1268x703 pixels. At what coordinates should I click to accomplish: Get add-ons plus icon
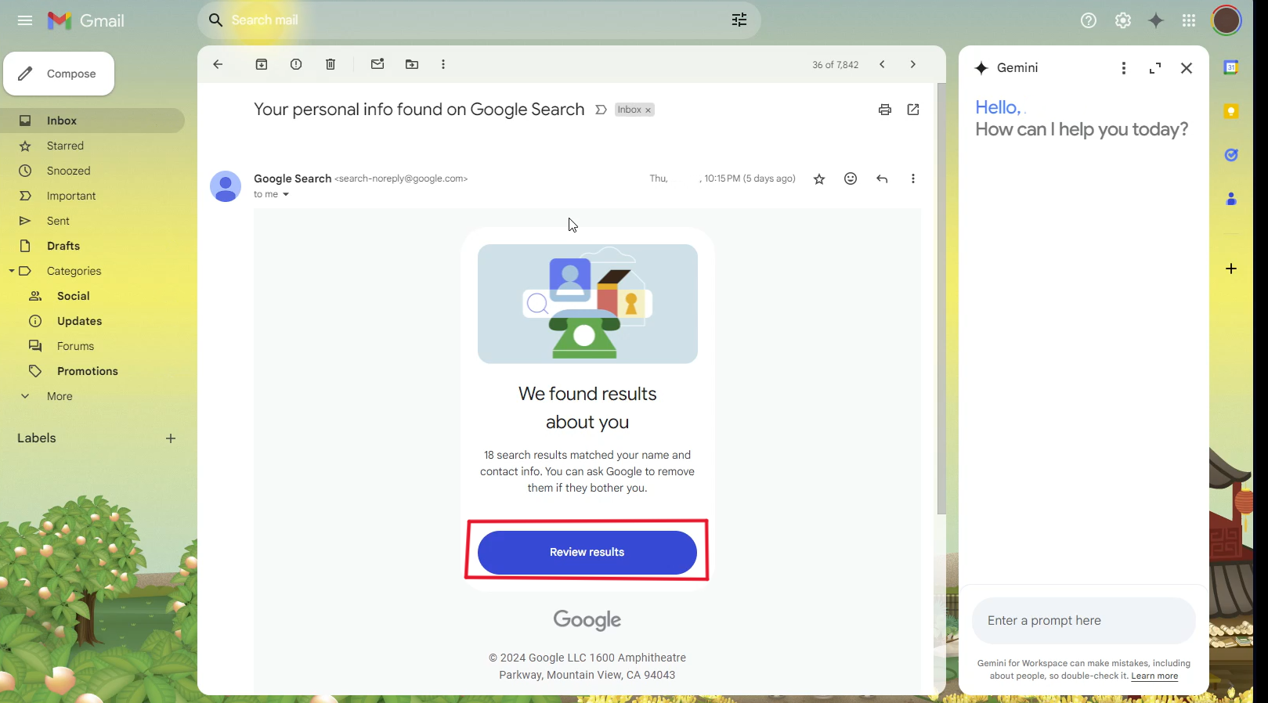coord(1231,269)
